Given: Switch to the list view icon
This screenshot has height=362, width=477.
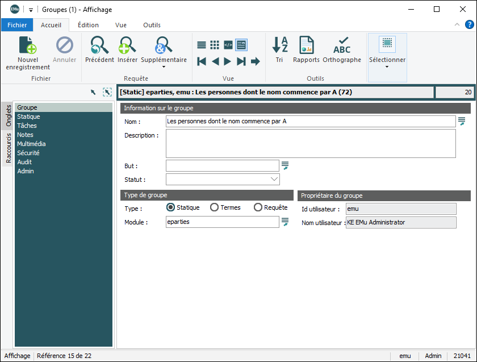Looking at the screenshot, I should 202,45.
